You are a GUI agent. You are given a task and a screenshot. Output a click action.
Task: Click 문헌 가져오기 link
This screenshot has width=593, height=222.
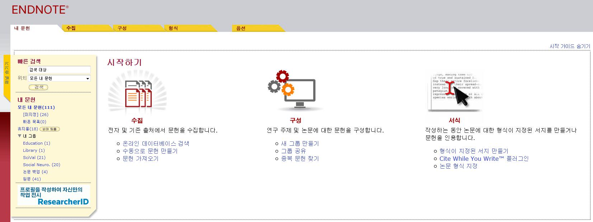click(x=140, y=159)
